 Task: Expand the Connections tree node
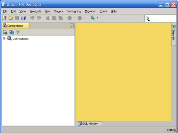point(4,39)
